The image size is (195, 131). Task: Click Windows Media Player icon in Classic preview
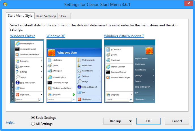(x=18, y=54)
